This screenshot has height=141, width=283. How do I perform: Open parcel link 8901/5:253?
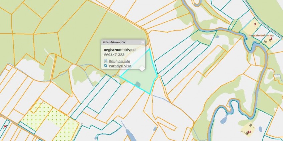tap(114, 54)
